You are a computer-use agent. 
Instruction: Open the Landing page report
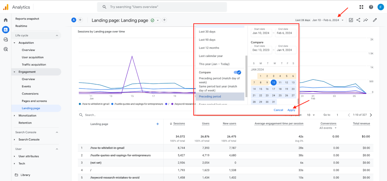[x=31, y=108]
